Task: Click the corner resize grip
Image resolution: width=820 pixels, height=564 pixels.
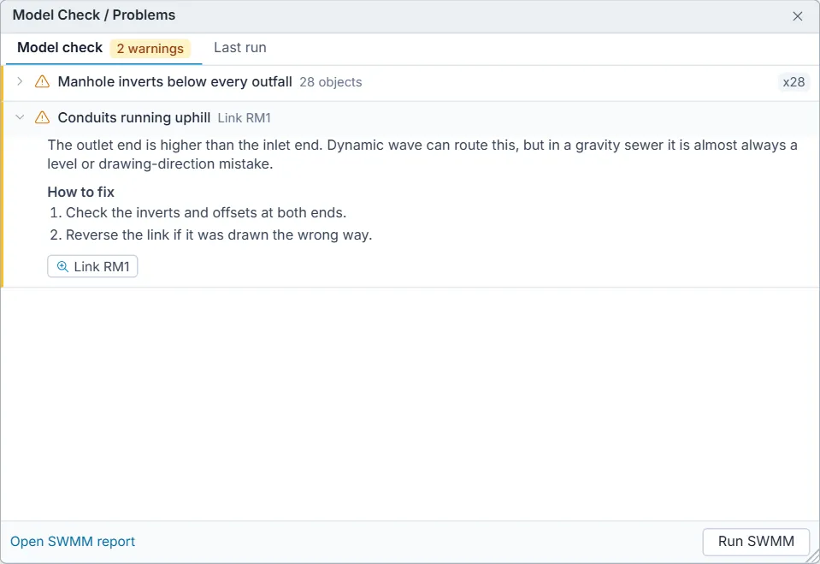Action: [813, 557]
